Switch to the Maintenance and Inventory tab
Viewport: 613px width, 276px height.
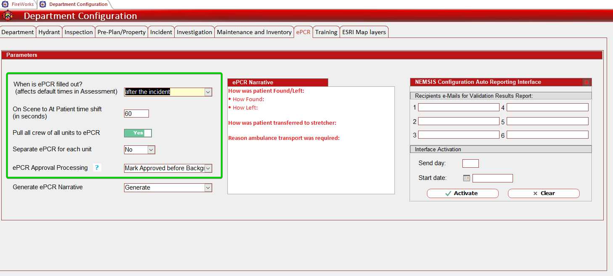click(254, 32)
